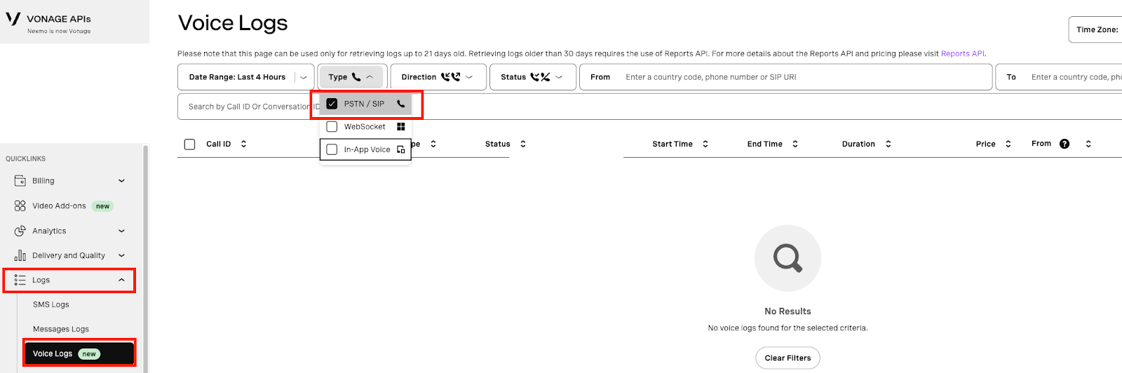Click the Start Time column header
The height and width of the screenshot is (373, 1122).
pyautogui.click(x=672, y=144)
